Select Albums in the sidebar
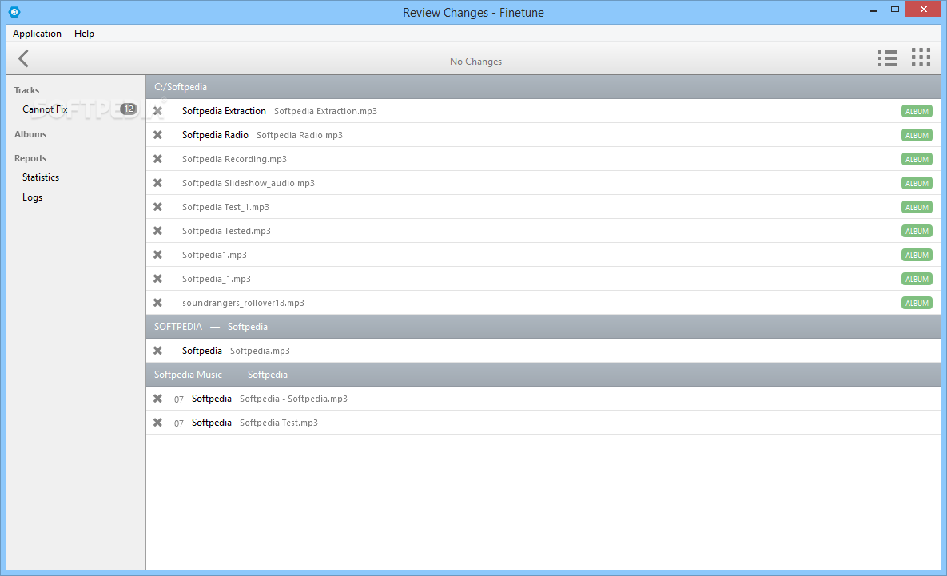 tap(30, 134)
